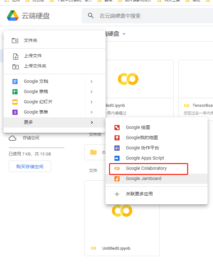Image resolution: width=213 pixels, height=267 pixels.
Task: Click the cloud storage icon
Action: click(12, 138)
